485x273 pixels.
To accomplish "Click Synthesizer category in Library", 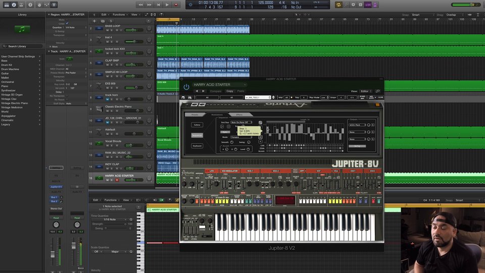I will [9, 90].
